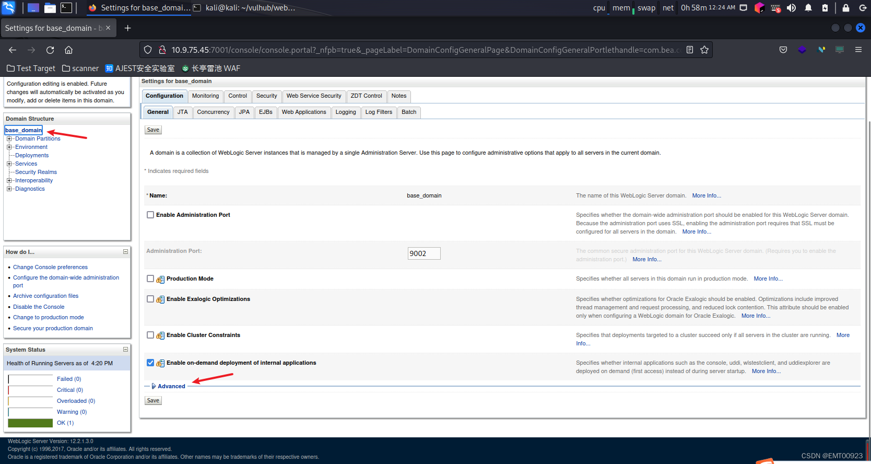Click the Failed (0) status link
Image resolution: width=871 pixels, height=464 pixels.
pos(69,379)
